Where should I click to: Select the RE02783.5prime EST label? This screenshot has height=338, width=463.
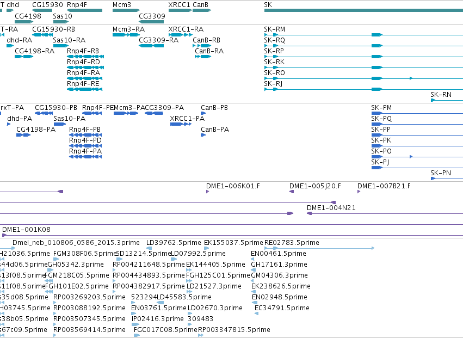(292, 243)
